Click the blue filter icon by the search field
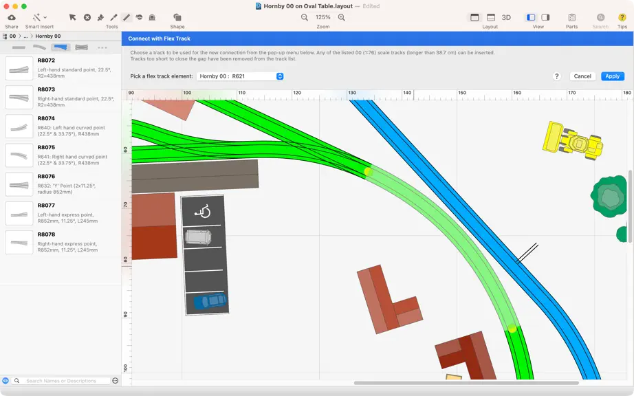 [6, 381]
